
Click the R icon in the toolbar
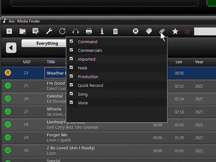click(x=136, y=31)
